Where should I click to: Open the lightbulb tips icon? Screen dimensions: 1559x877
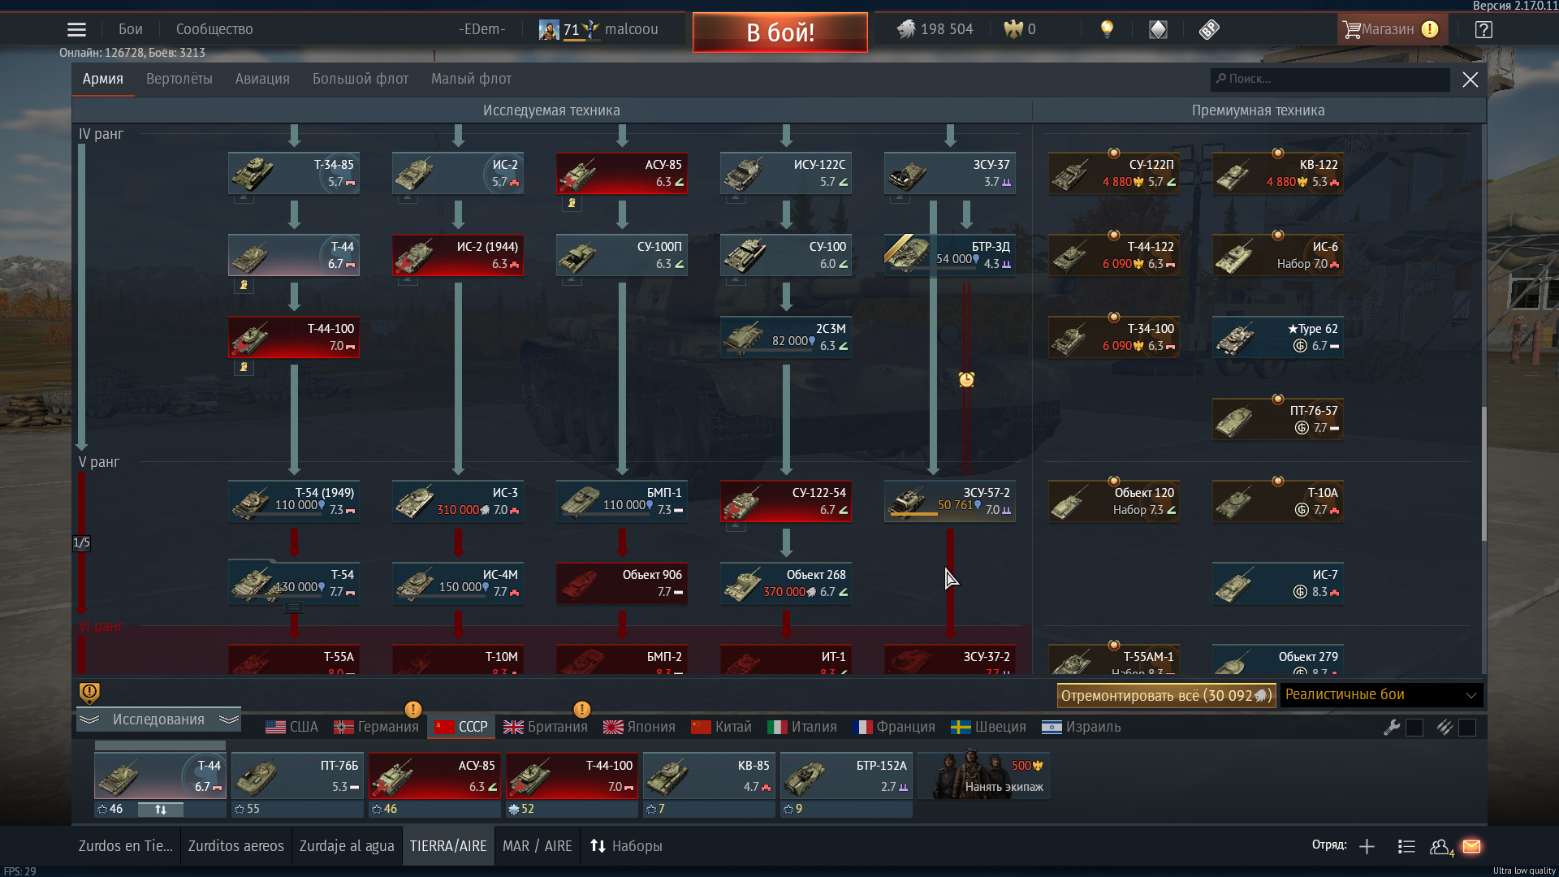pos(1107,29)
